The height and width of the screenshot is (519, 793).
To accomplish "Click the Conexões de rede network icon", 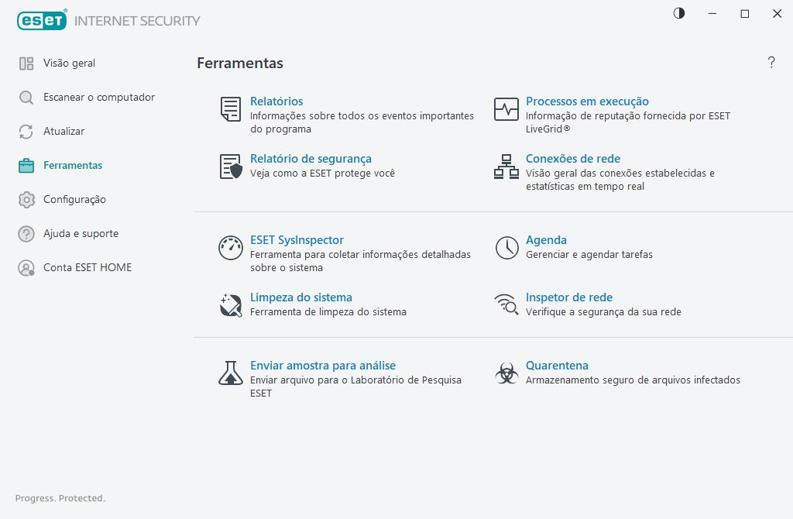I will tap(506, 167).
